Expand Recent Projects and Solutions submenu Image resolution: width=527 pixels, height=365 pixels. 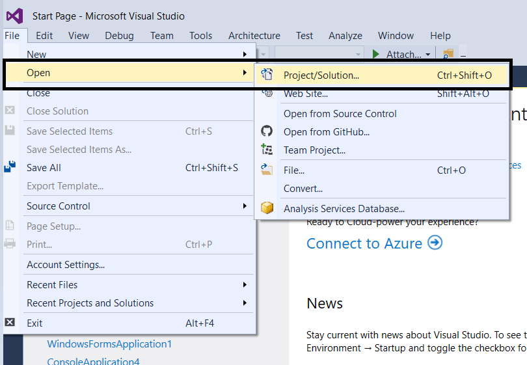138,303
